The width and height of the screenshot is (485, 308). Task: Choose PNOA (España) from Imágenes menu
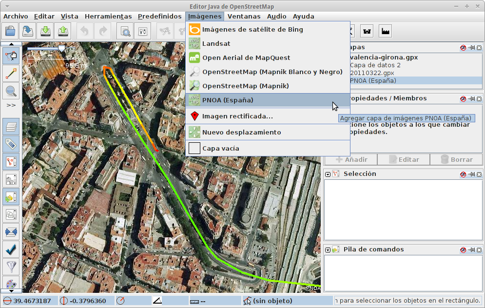[x=228, y=100]
